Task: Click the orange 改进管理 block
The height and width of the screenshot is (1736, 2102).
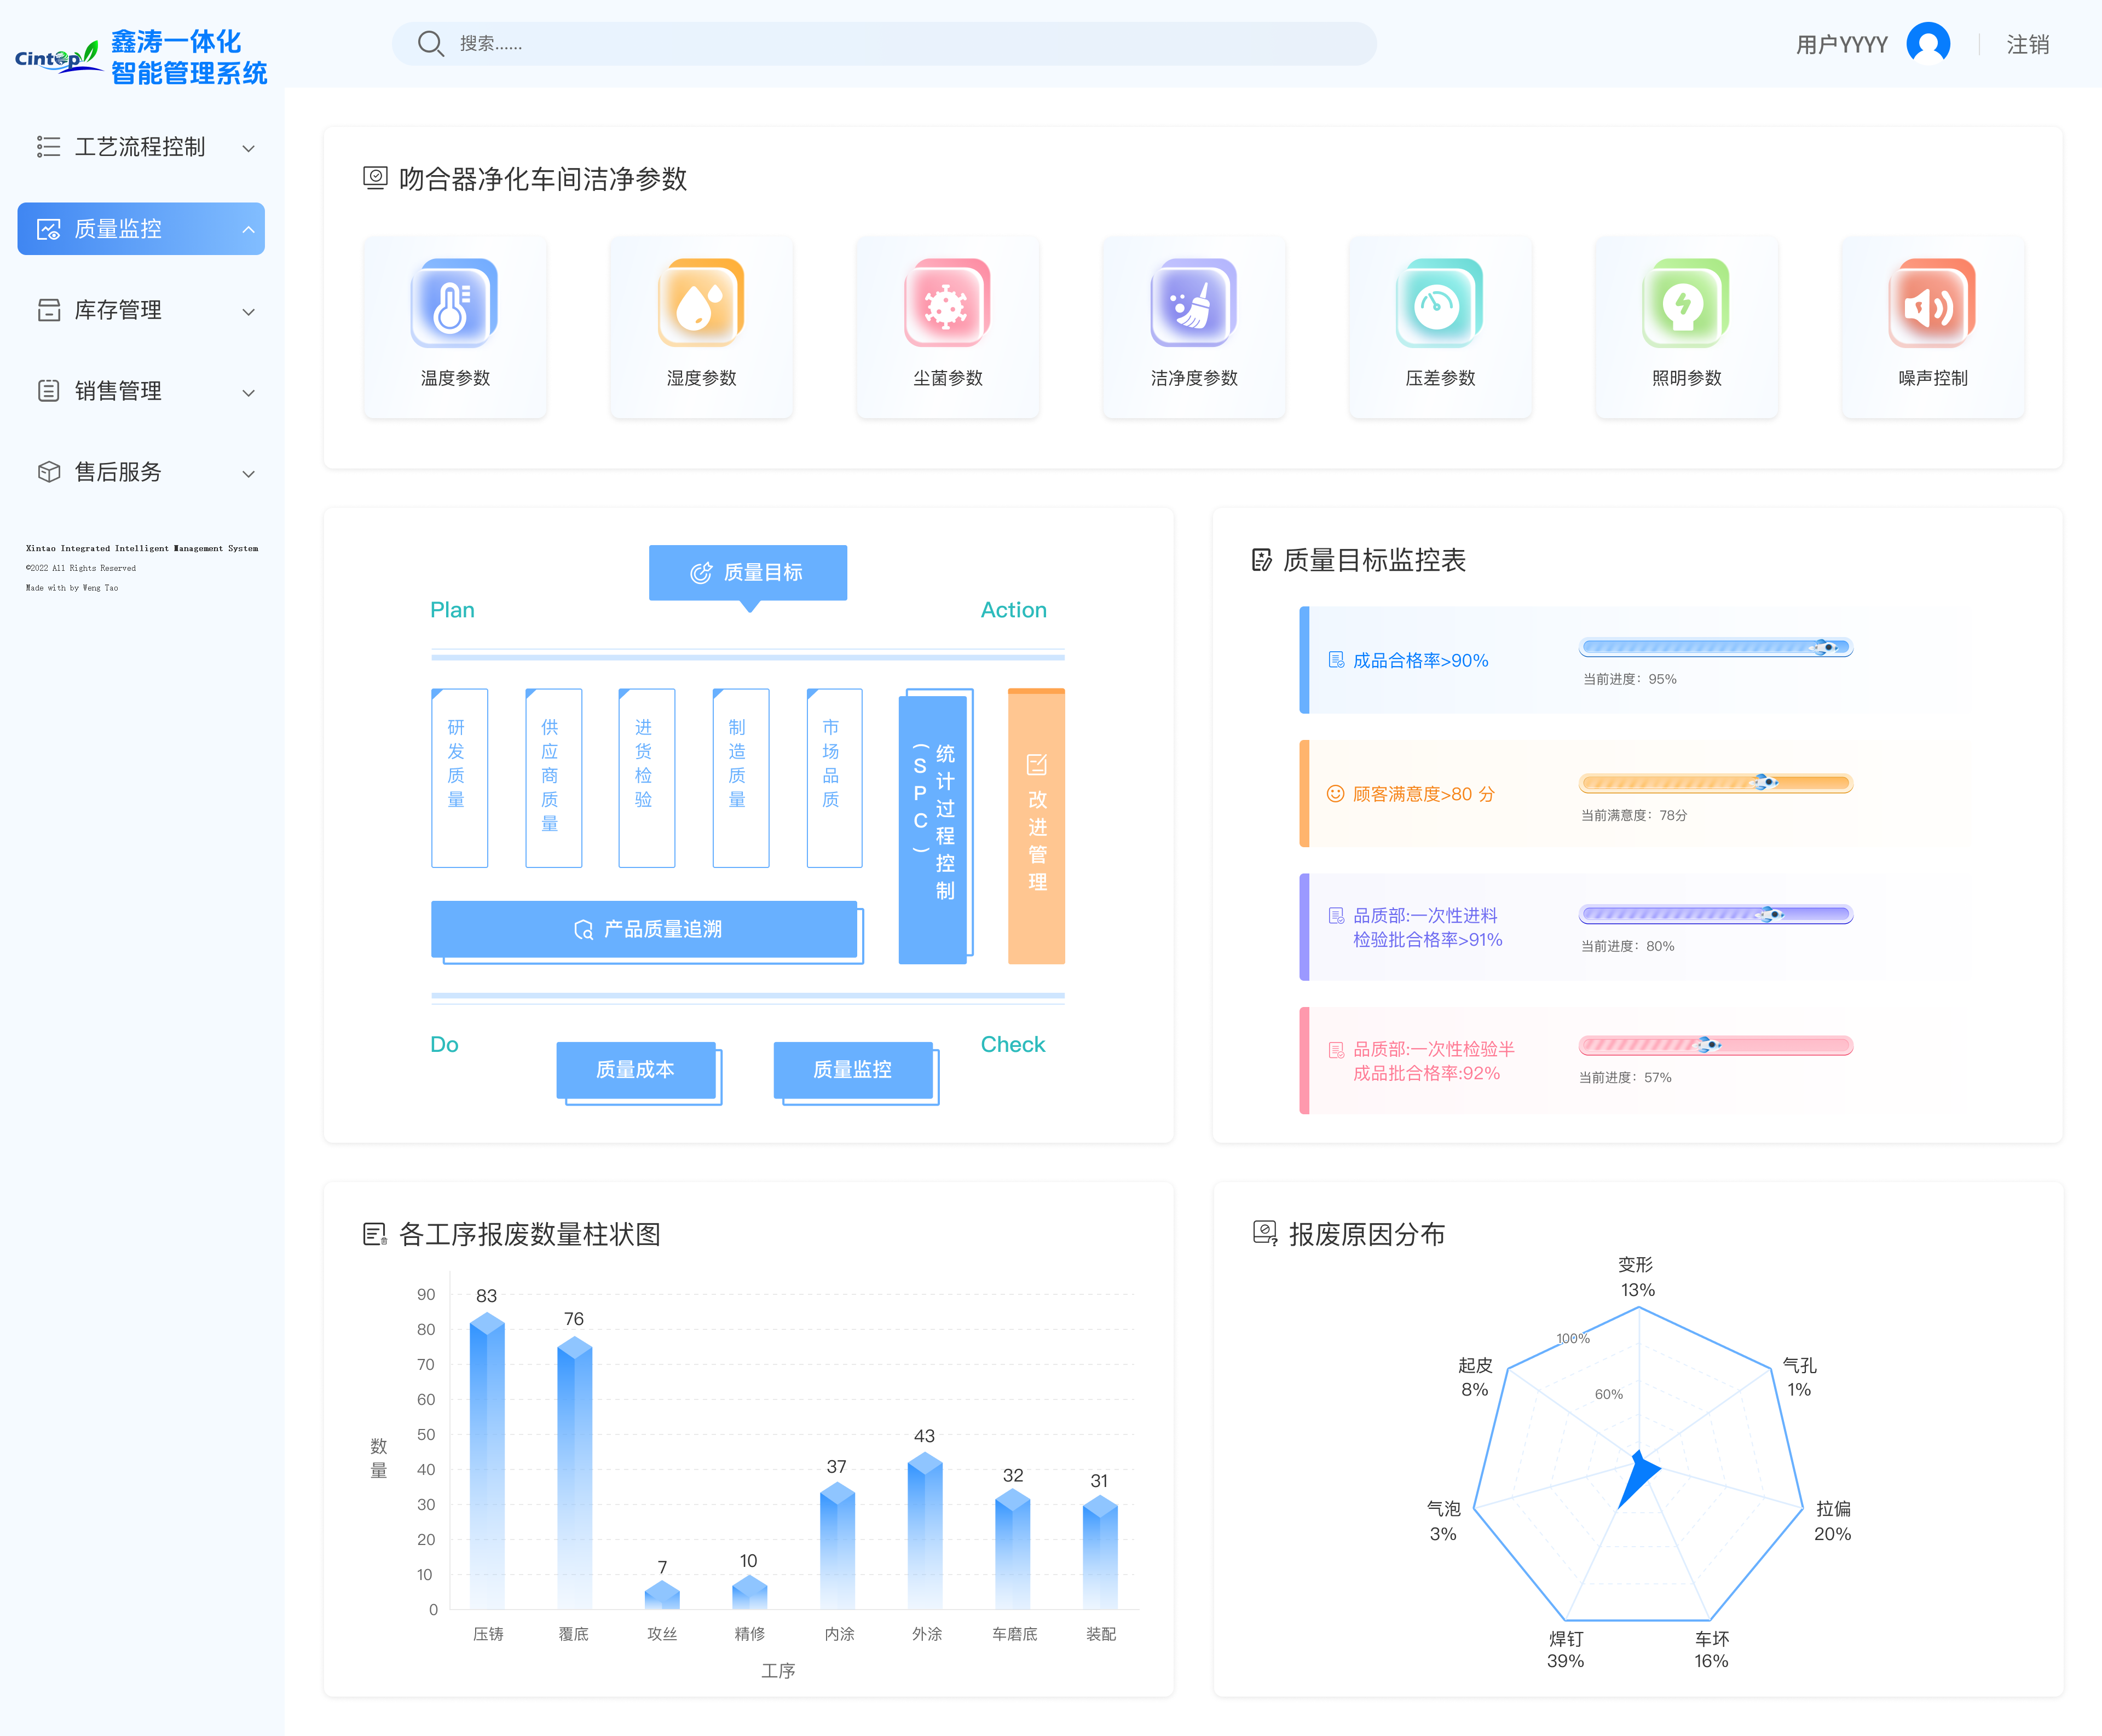Action: 1036,826
